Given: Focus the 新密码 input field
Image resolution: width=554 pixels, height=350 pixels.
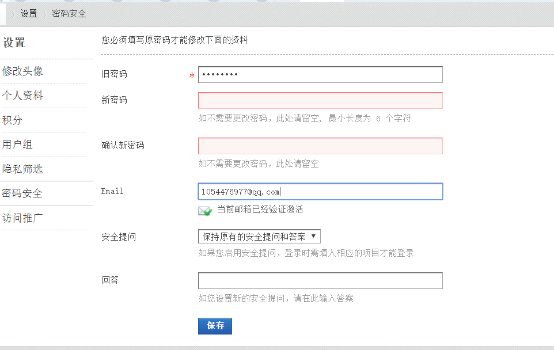Looking at the screenshot, I should pyautogui.click(x=320, y=100).
